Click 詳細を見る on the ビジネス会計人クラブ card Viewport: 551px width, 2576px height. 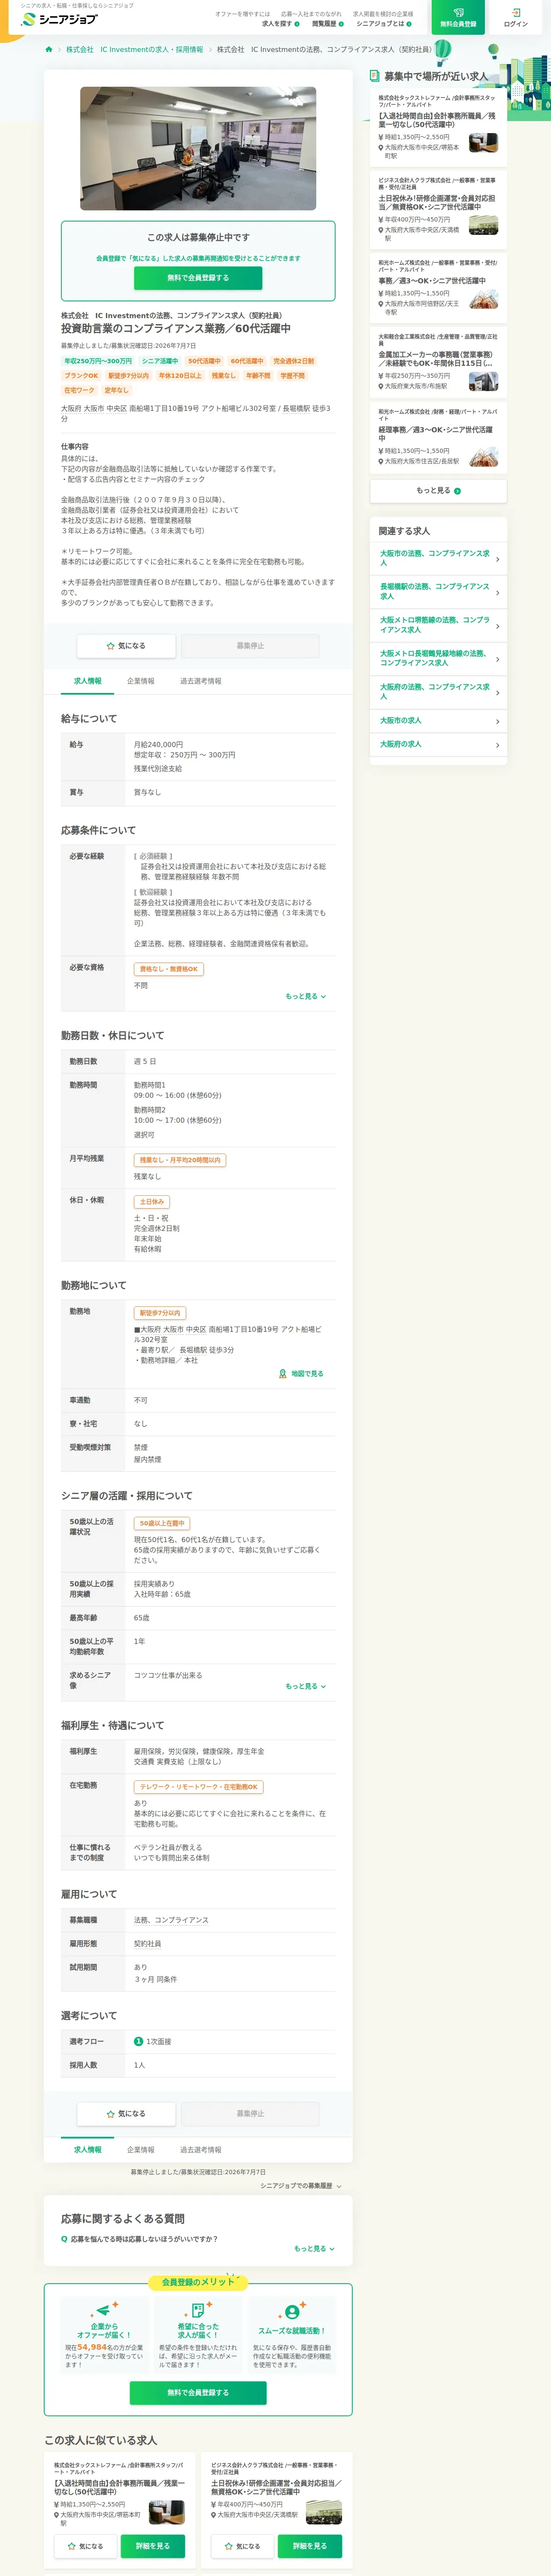click(x=310, y=2546)
